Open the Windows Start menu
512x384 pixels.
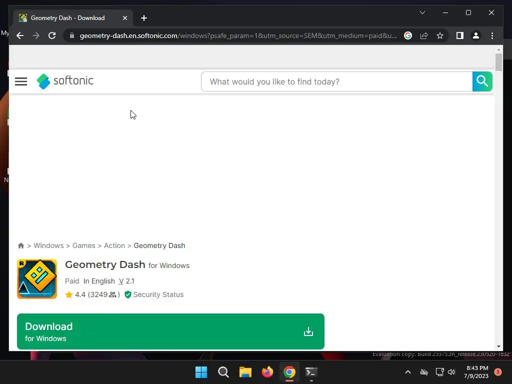pyautogui.click(x=201, y=372)
